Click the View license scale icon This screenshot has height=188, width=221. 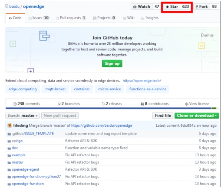(x=187, y=104)
